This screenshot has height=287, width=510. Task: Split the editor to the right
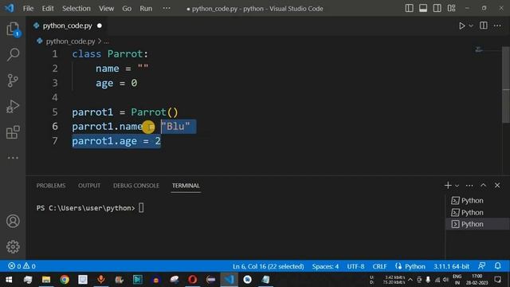coord(484,26)
